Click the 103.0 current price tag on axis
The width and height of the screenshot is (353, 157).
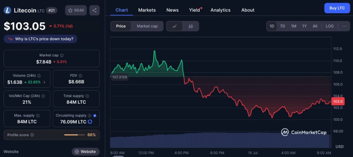point(338,102)
